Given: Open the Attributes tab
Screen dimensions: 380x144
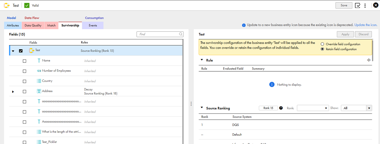Looking at the screenshot, I should [13, 26].
